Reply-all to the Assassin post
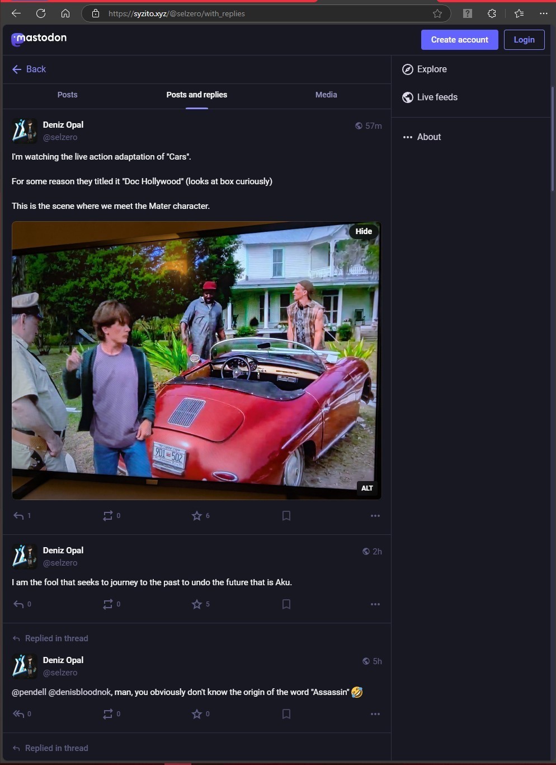The height and width of the screenshot is (765, 556). click(x=18, y=714)
